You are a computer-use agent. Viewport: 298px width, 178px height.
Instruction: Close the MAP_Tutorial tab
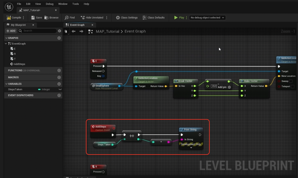56,10
